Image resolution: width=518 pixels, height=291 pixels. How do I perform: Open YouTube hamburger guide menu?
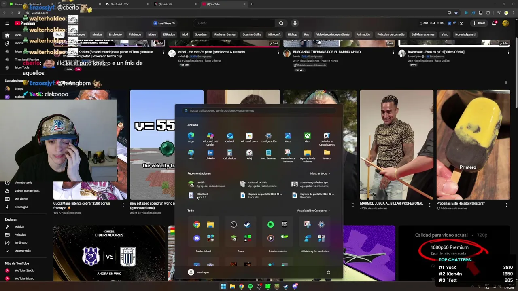coord(7,23)
